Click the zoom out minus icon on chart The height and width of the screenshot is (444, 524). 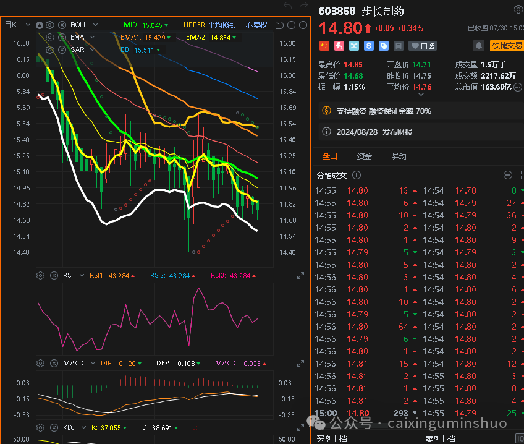(291, 25)
